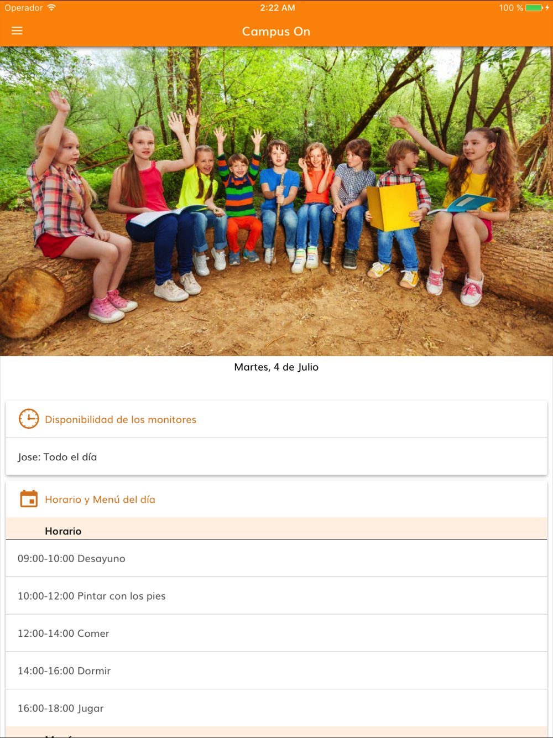Select the date Martes, 4 de Julio

tap(276, 367)
